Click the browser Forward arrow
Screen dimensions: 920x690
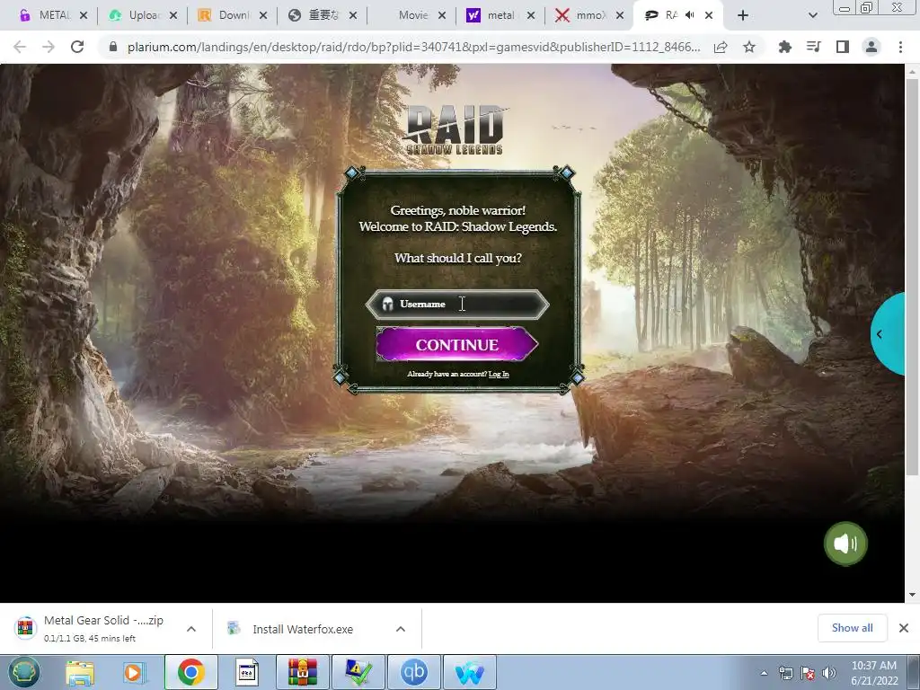tap(49, 47)
